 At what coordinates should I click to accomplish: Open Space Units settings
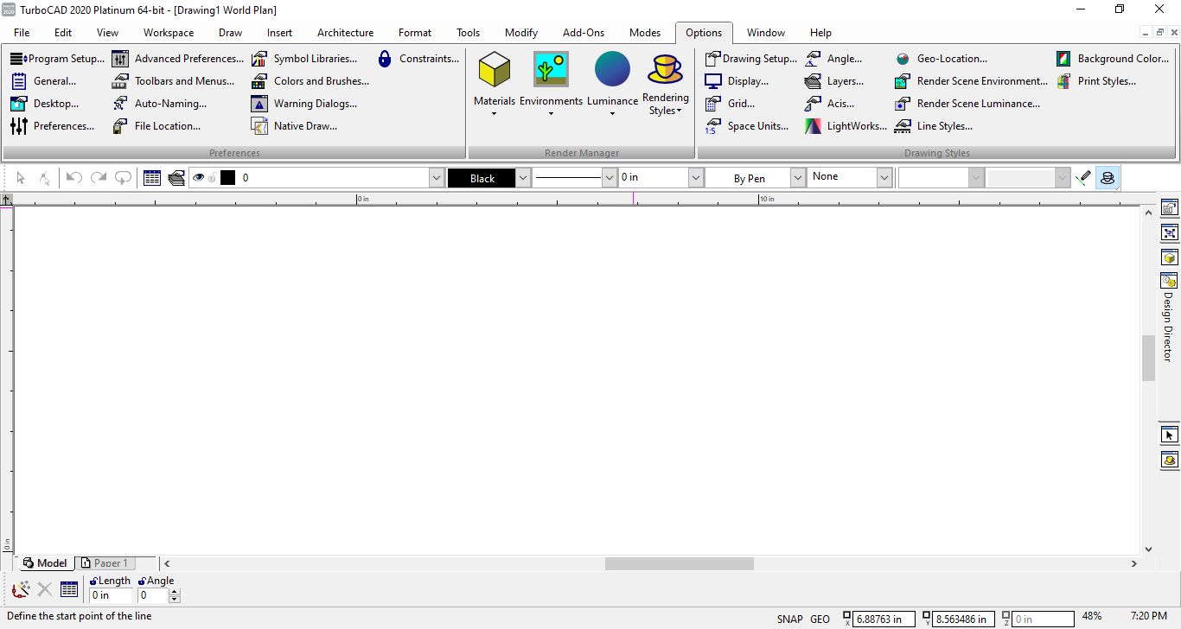(x=747, y=126)
